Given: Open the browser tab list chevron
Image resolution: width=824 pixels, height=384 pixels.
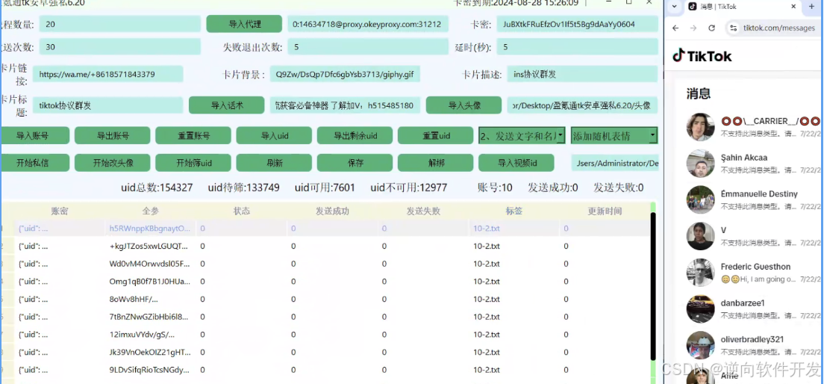Looking at the screenshot, I should coord(675,6).
